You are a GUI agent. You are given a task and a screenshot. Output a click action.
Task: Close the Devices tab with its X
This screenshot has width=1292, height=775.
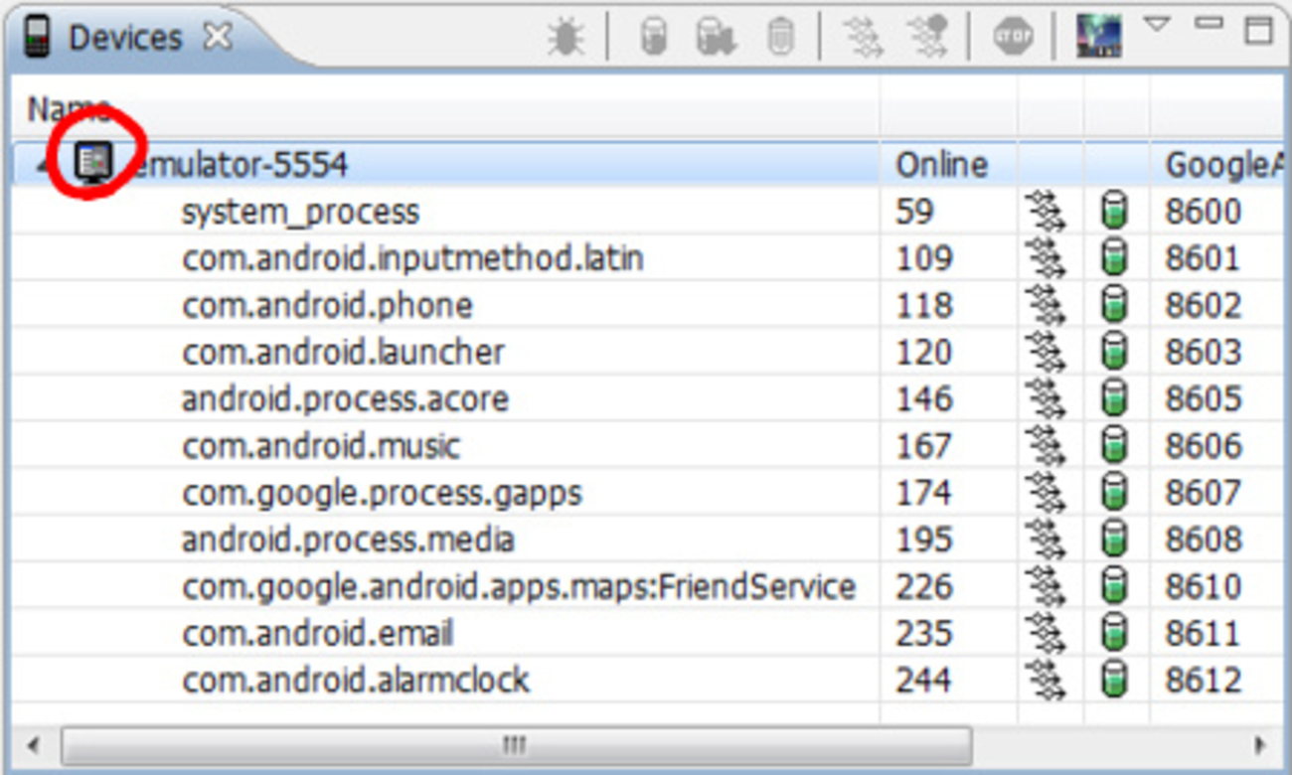(217, 38)
